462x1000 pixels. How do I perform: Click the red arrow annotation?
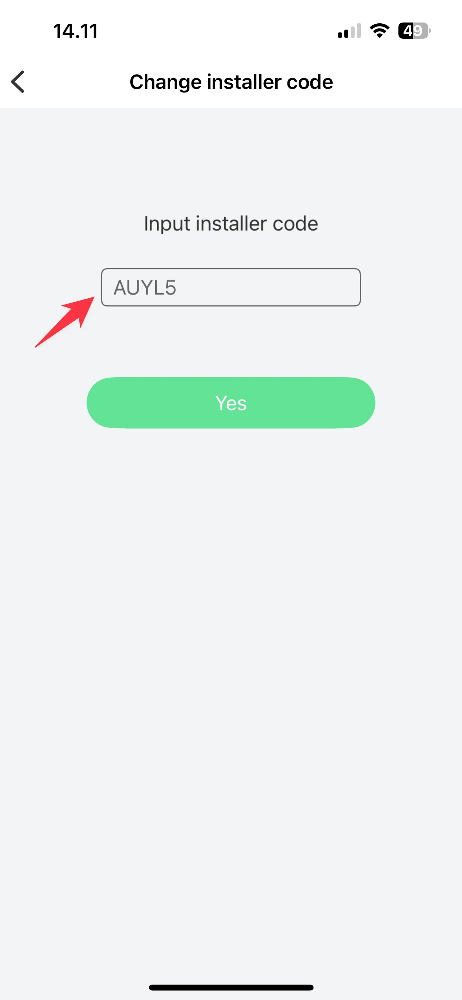click(x=65, y=322)
